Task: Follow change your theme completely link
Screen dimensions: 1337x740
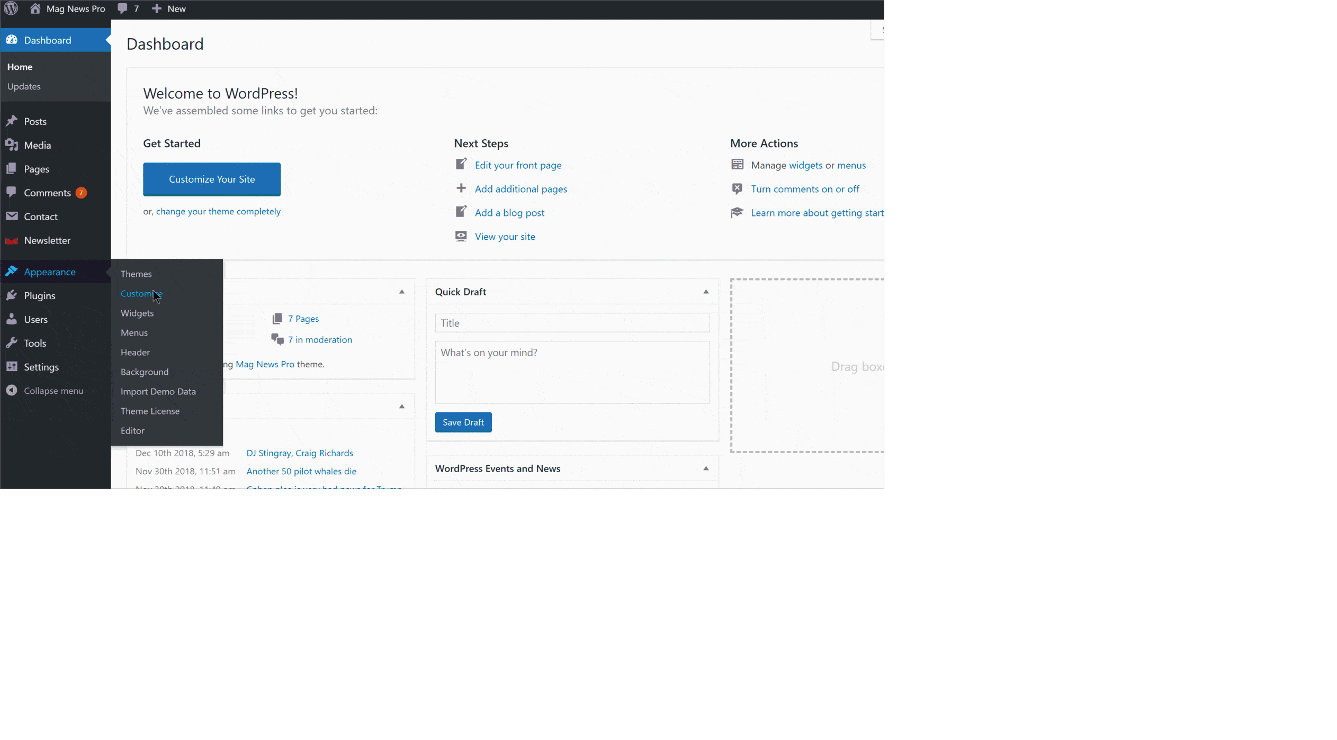Action: coord(218,211)
